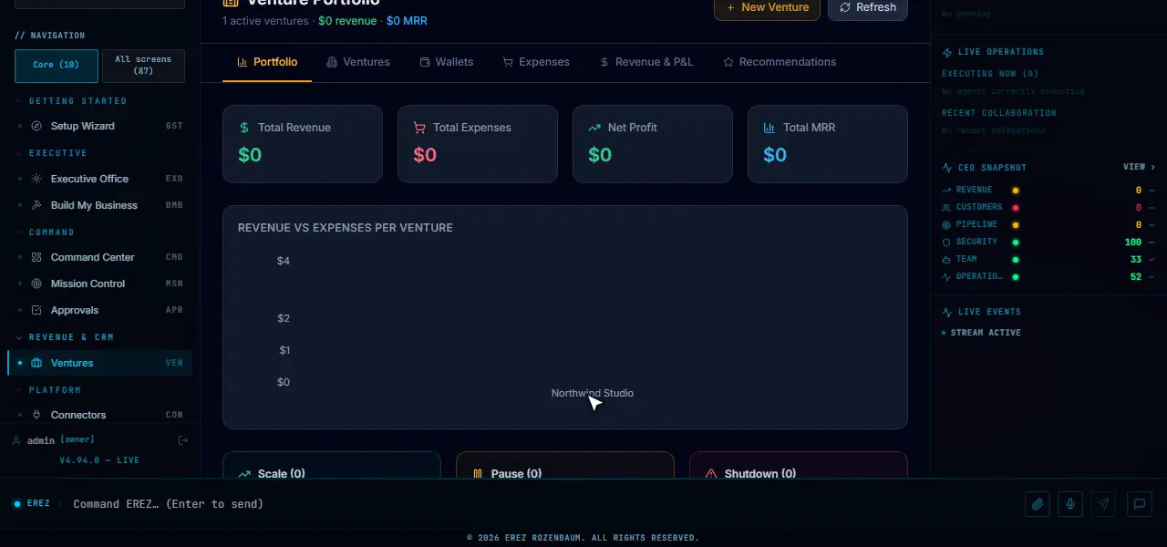Screen dimensions: 1167x547
Task: Collapse the Getting Started section
Action: [x=71, y=101]
